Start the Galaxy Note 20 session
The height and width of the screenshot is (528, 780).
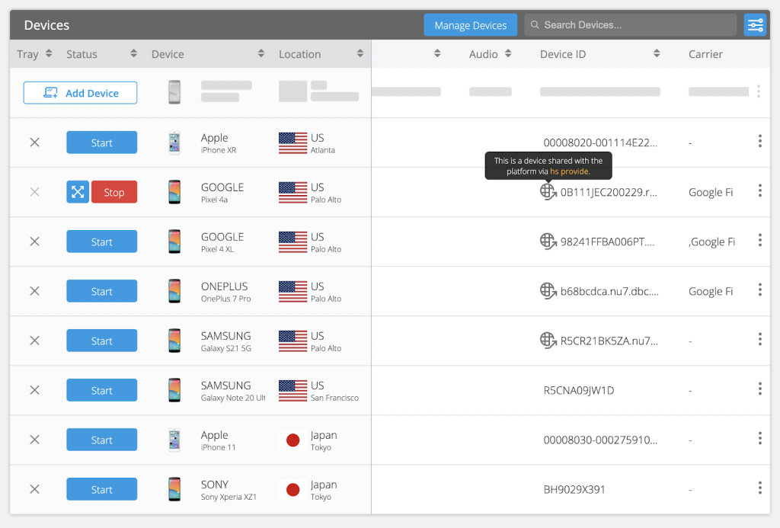101,390
